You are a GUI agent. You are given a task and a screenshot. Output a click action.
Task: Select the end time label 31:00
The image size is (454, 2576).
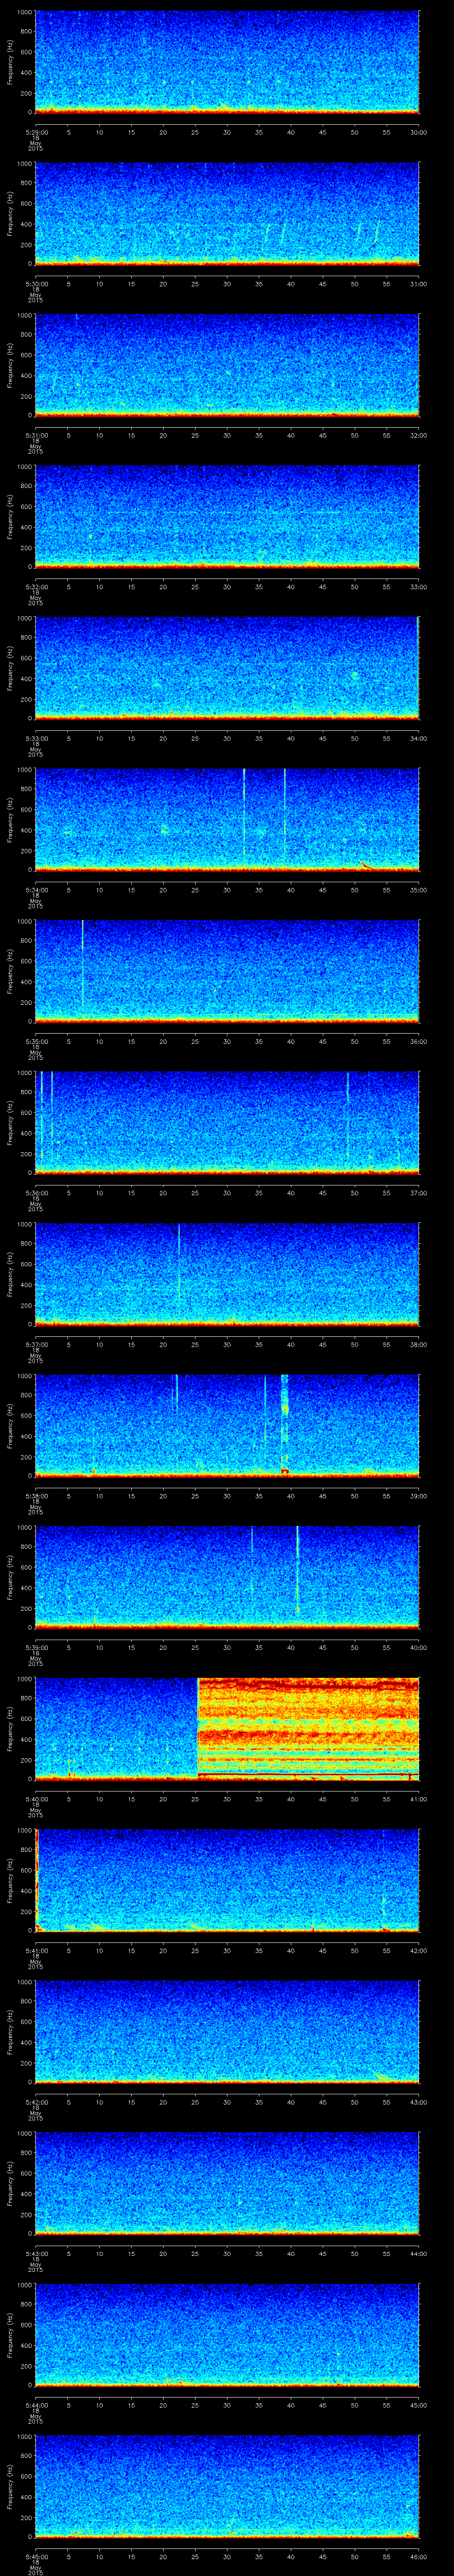419,284
